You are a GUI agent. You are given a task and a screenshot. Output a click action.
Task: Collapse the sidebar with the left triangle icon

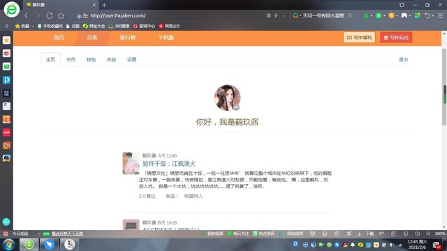[x=6, y=26]
